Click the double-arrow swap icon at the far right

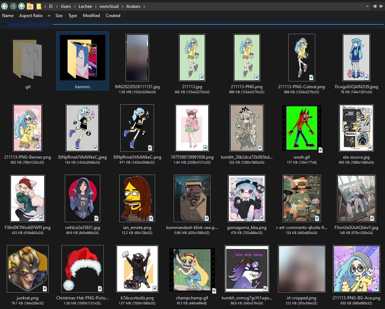coord(381,6)
